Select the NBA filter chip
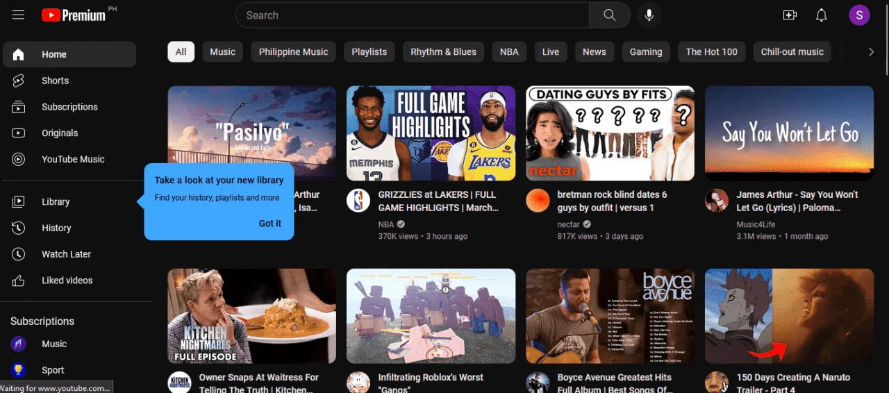The image size is (889, 393). click(x=509, y=51)
